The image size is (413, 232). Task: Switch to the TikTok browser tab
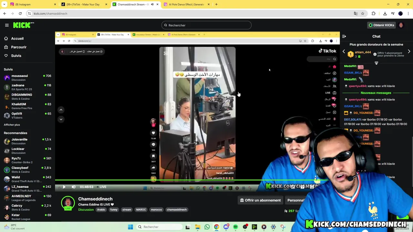pyautogui.click(x=84, y=5)
